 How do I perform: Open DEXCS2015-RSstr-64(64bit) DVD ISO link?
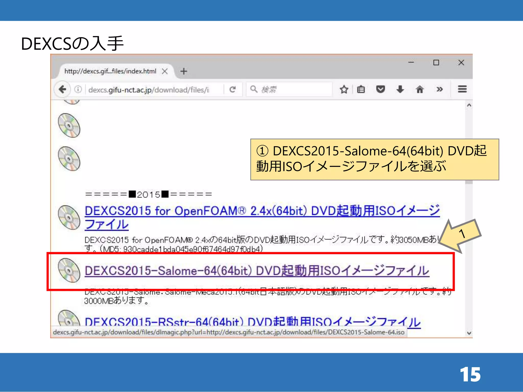click(x=253, y=322)
